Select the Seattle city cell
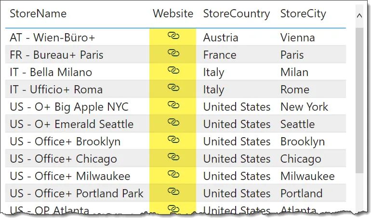Image resolution: width=371 pixels, height=218 pixels. click(x=297, y=124)
